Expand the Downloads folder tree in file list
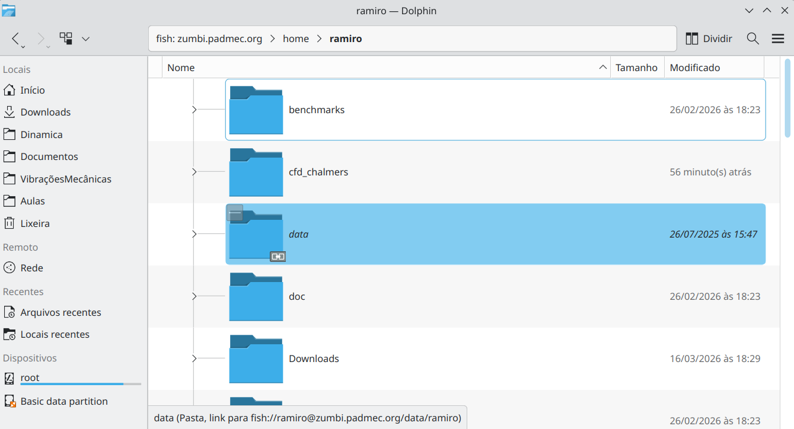Screen dimensions: 794x429 tap(194, 358)
